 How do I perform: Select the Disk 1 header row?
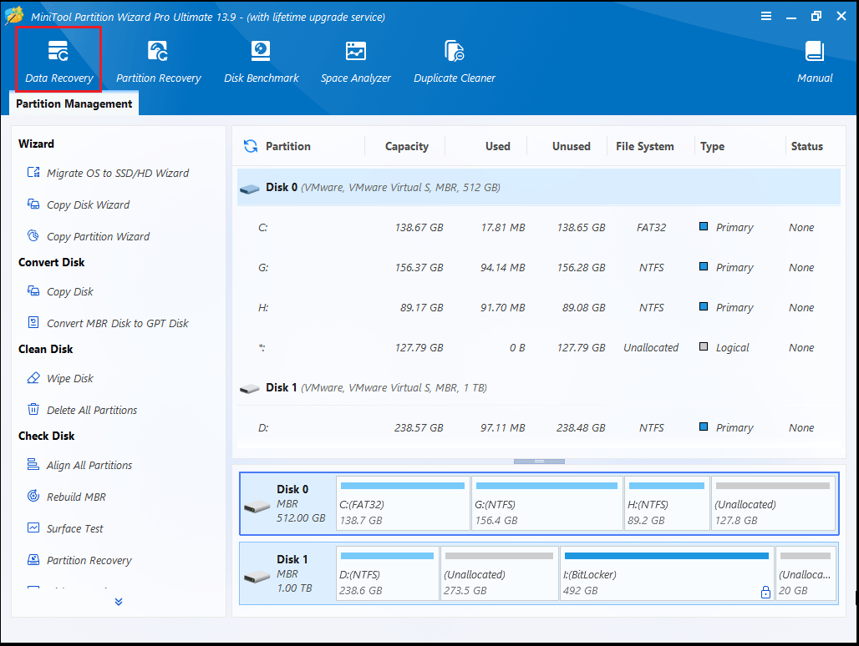click(x=538, y=387)
